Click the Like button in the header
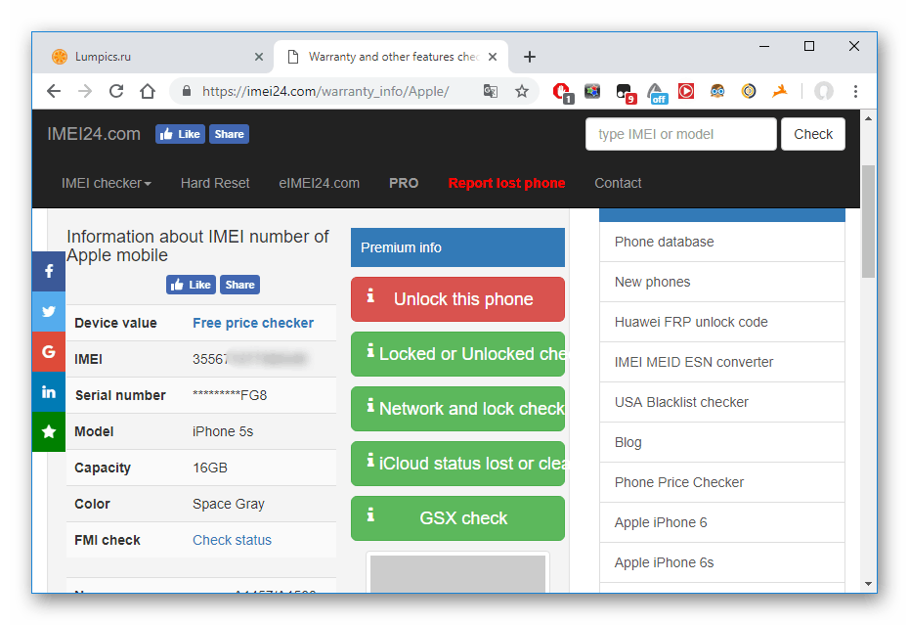909x625 pixels. tap(180, 134)
